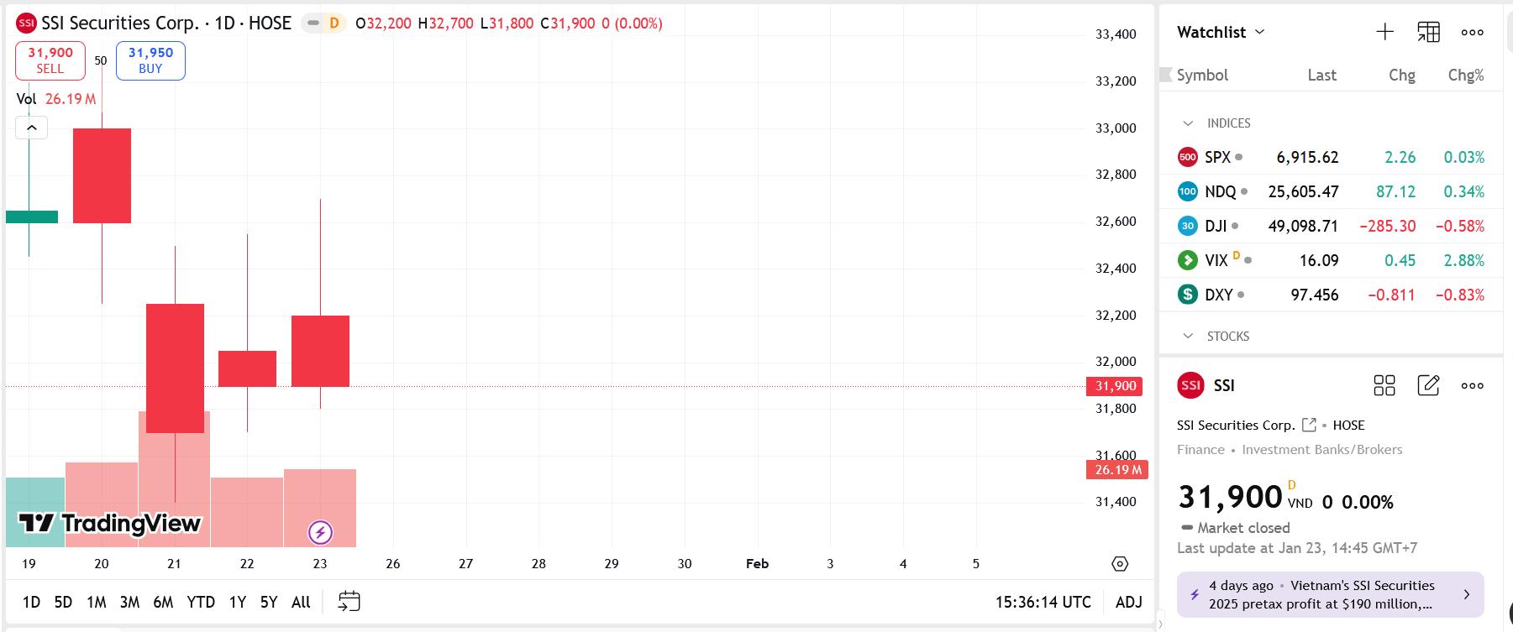Open SSI details grid view icon
Screen dimensions: 1513x632
(1384, 385)
